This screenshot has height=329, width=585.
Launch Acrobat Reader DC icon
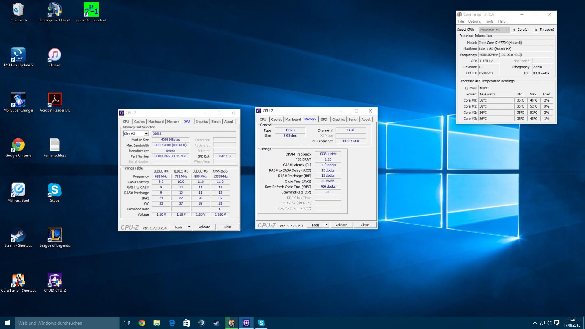[x=55, y=102]
